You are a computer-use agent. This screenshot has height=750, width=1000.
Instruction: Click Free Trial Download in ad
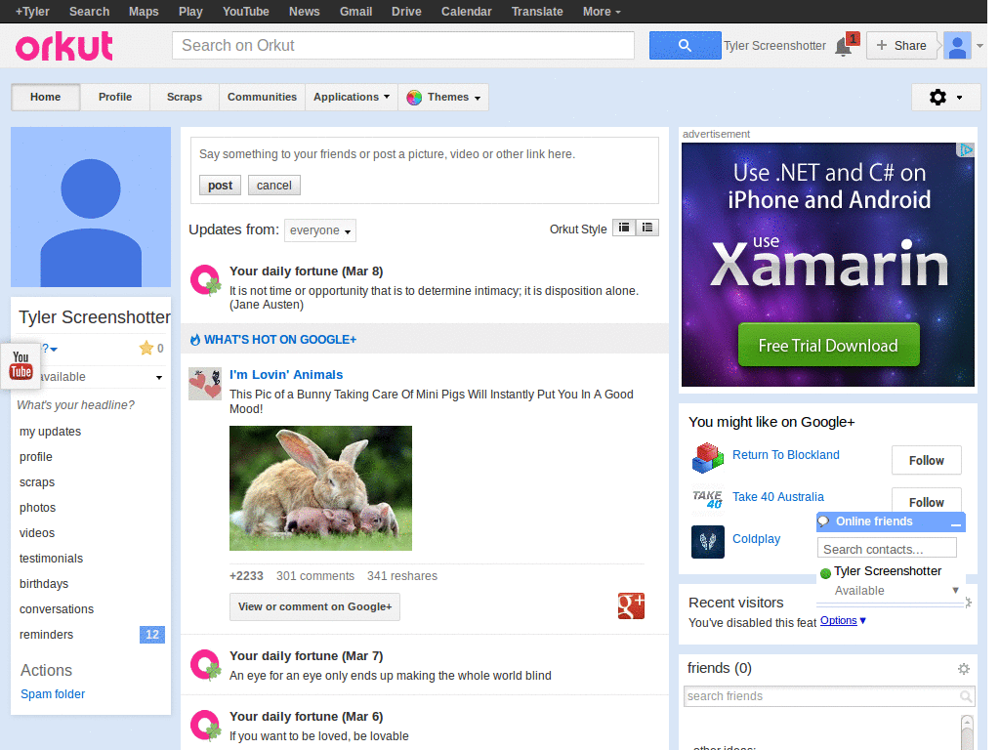click(x=828, y=345)
